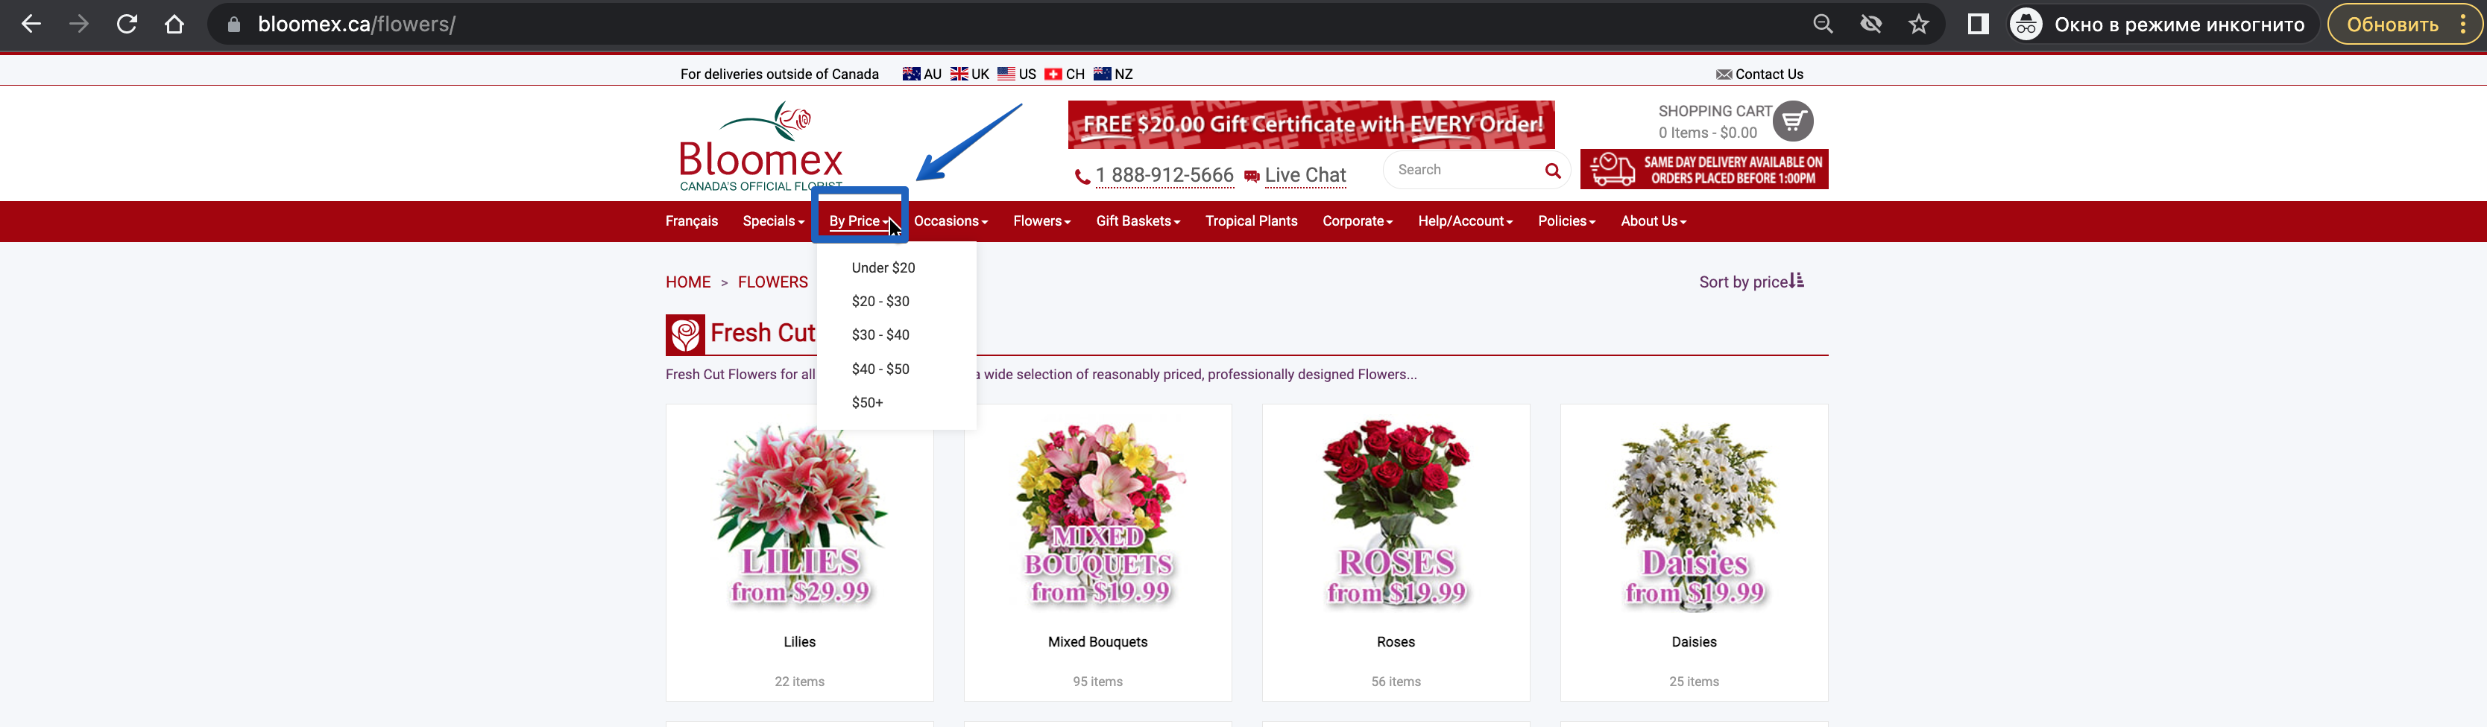Click SHOPPING CART 0 Items text

click(x=1714, y=122)
